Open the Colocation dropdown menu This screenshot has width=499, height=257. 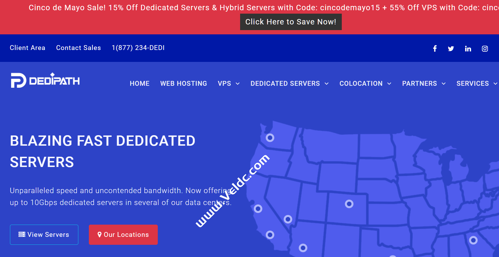(365, 83)
